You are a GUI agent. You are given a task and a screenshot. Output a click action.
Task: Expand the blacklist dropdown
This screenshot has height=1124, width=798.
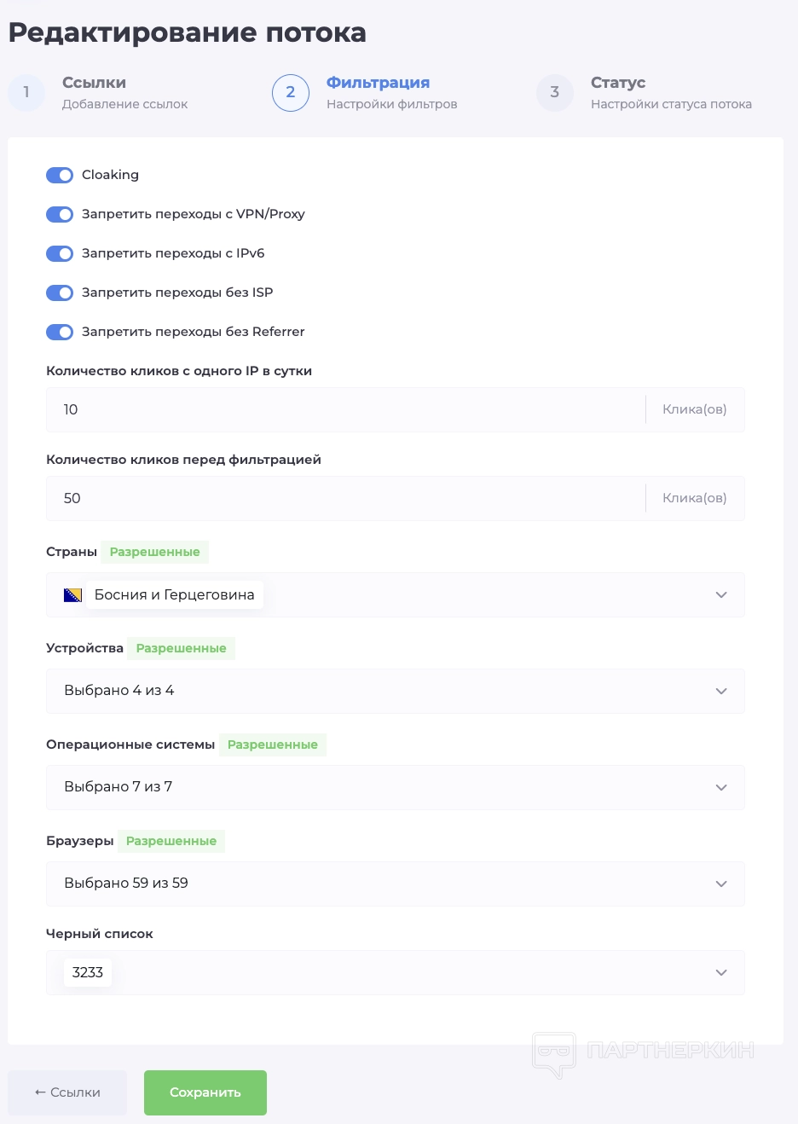tap(721, 972)
